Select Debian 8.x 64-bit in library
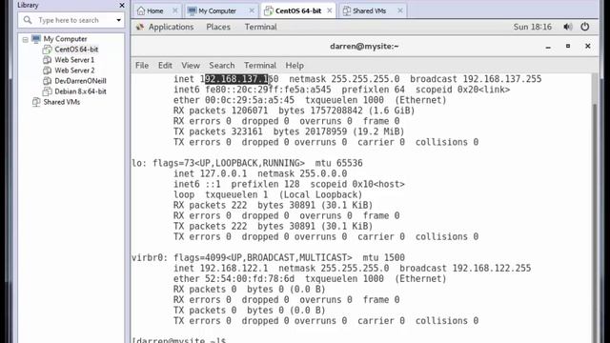This screenshot has width=610, height=343. pyautogui.click(x=80, y=91)
